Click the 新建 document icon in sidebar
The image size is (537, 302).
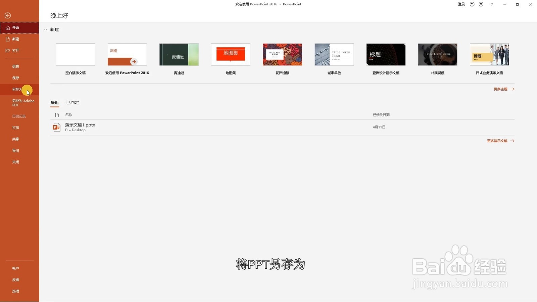point(8,39)
